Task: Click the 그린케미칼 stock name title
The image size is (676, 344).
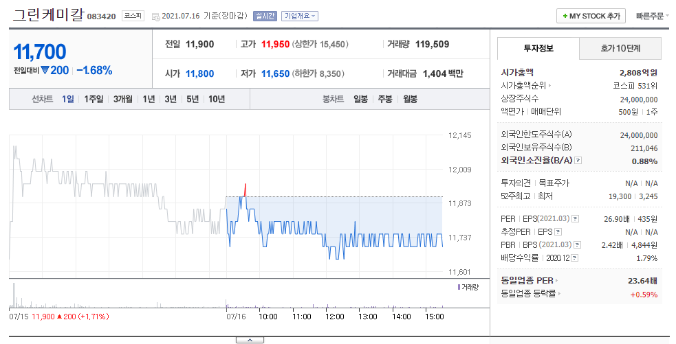Action: (48, 14)
